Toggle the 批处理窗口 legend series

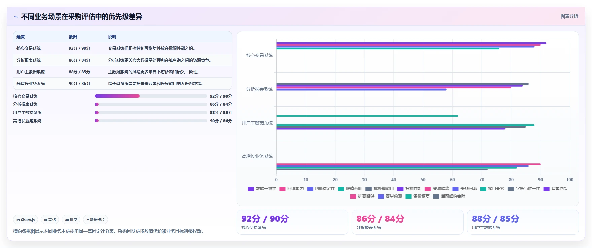click(x=380, y=189)
